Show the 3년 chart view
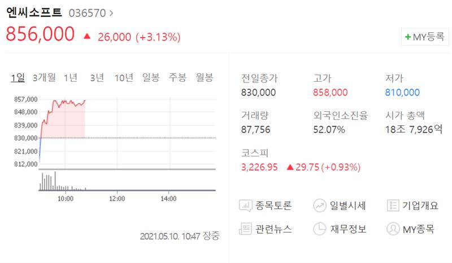Screen dimensions: 452x263 [x=97, y=77]
